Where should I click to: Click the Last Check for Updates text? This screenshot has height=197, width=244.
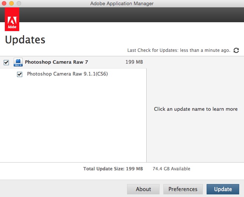tap(179, 50)
